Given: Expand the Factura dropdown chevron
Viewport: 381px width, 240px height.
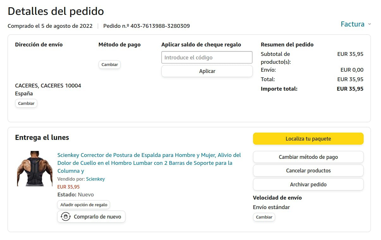Looking at the screenshot, I should [369, 24].
